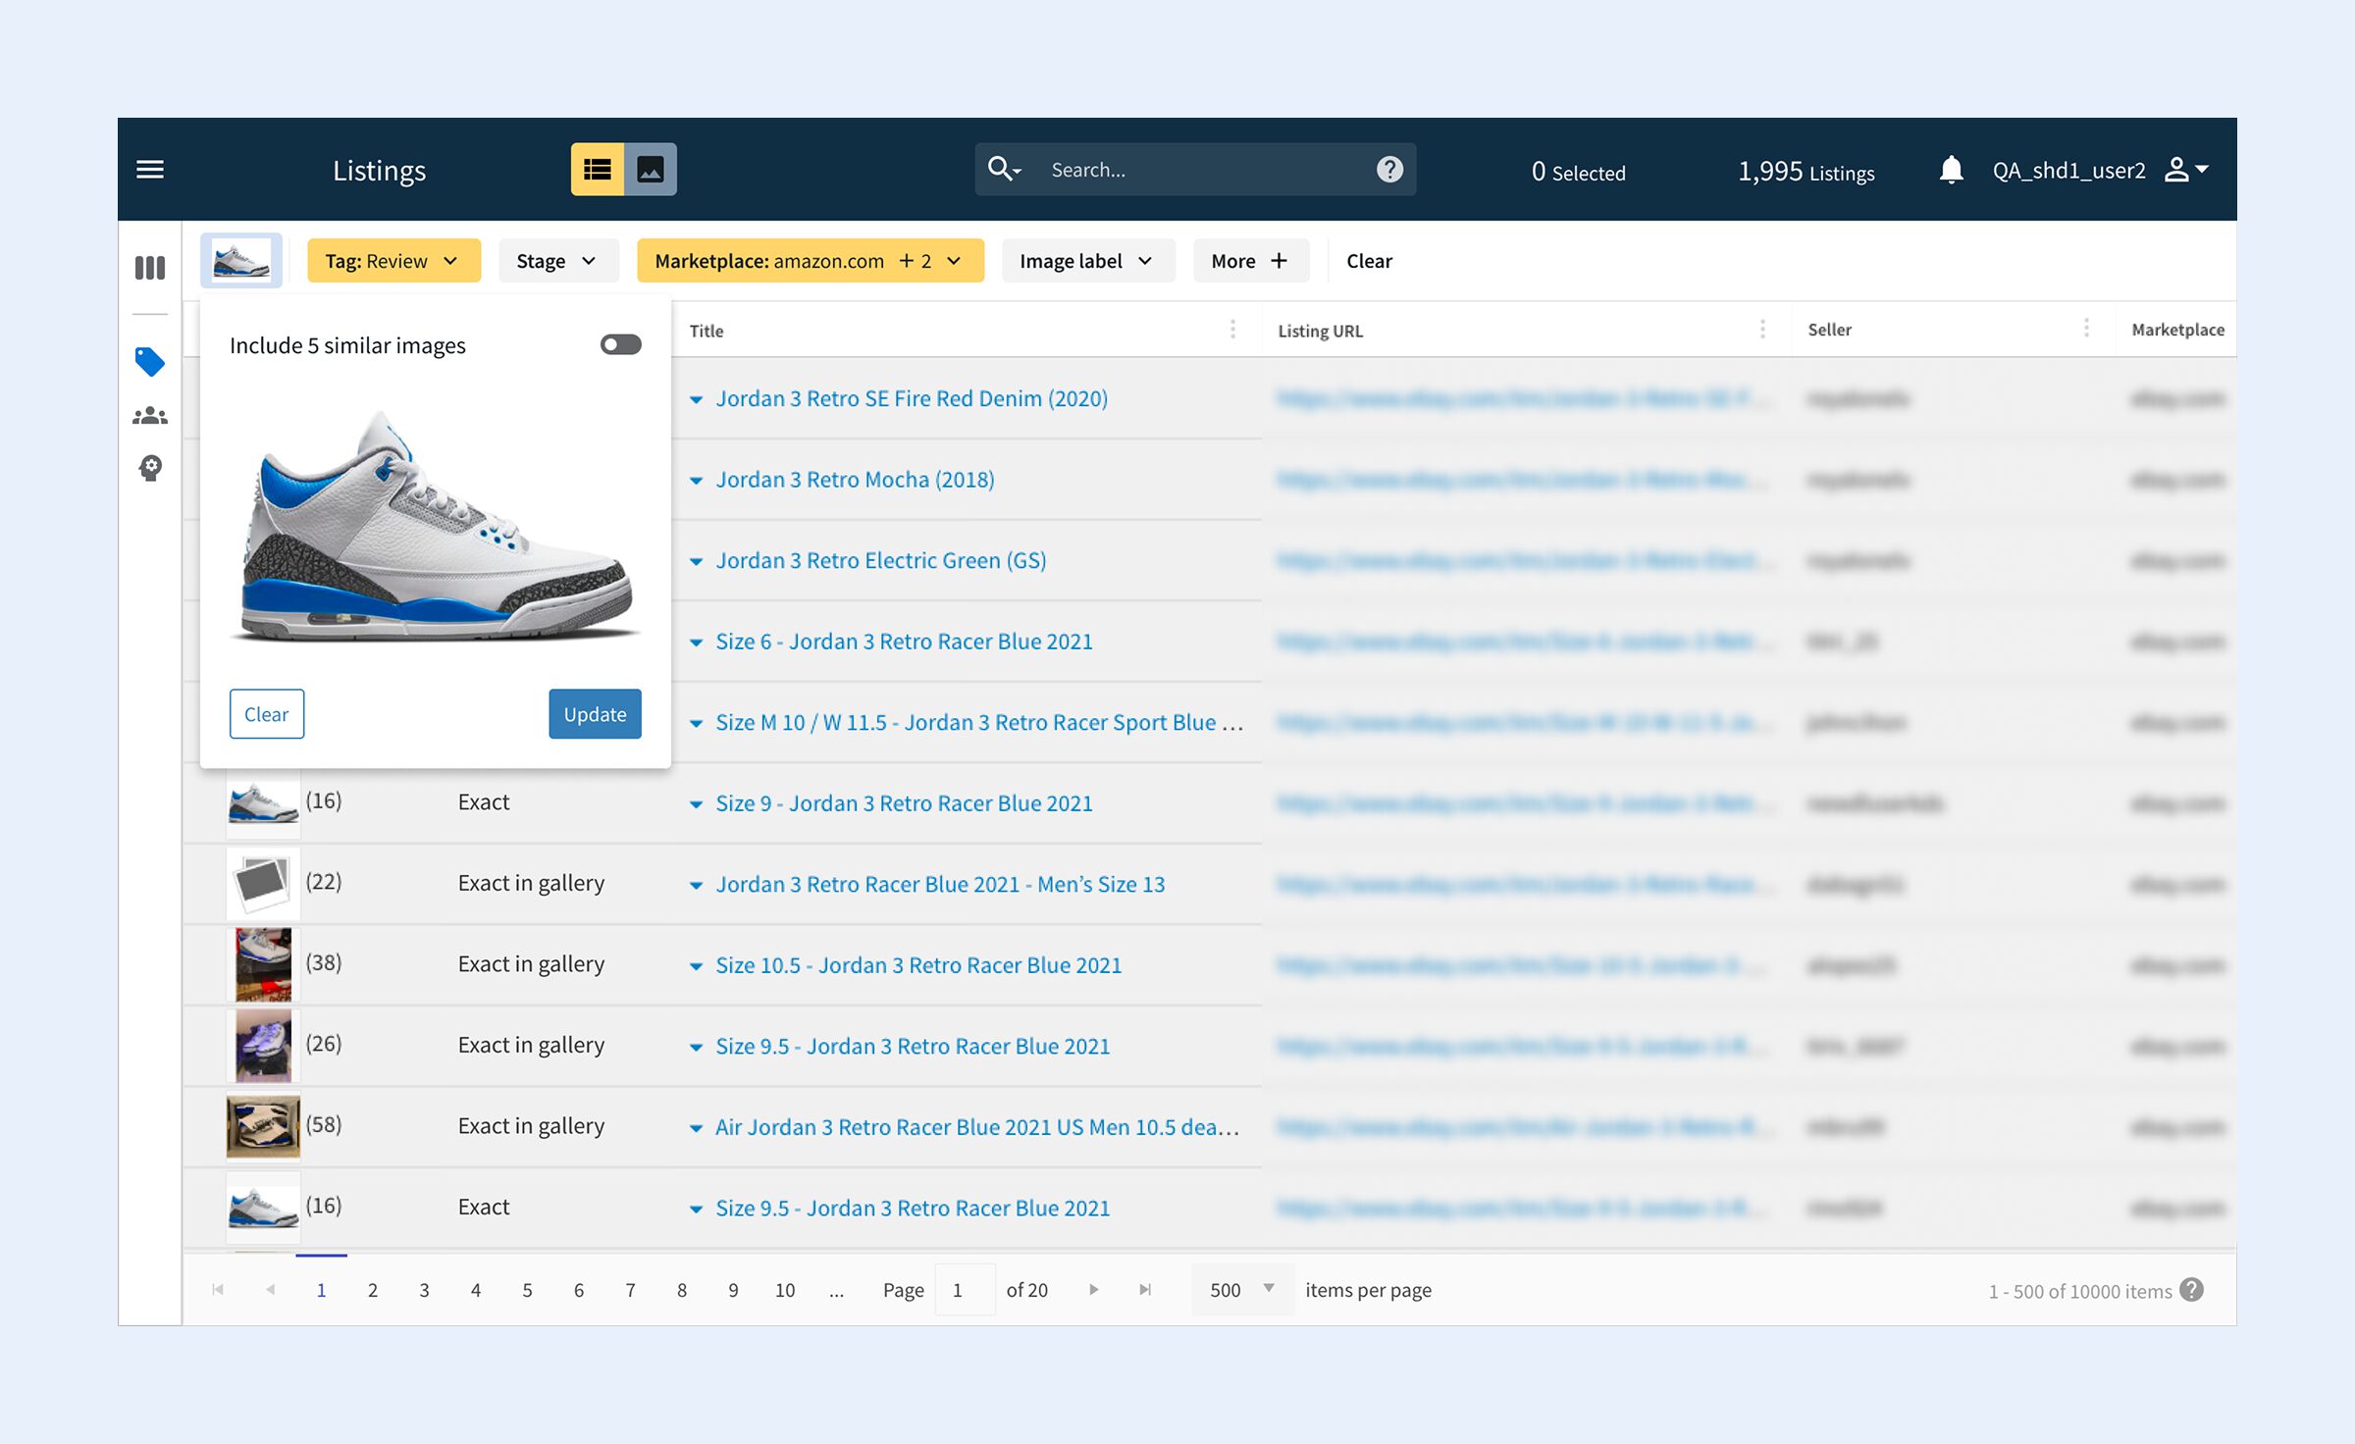The height and width of the screenshot is (1444, 2355).
Task: Open Listing URL column options menu
Action: pyautogui.click(x=1762, y=330)
